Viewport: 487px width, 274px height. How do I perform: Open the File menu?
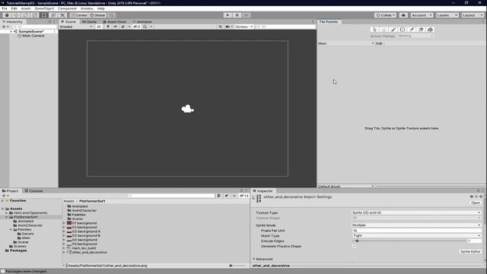click(5, 8)
